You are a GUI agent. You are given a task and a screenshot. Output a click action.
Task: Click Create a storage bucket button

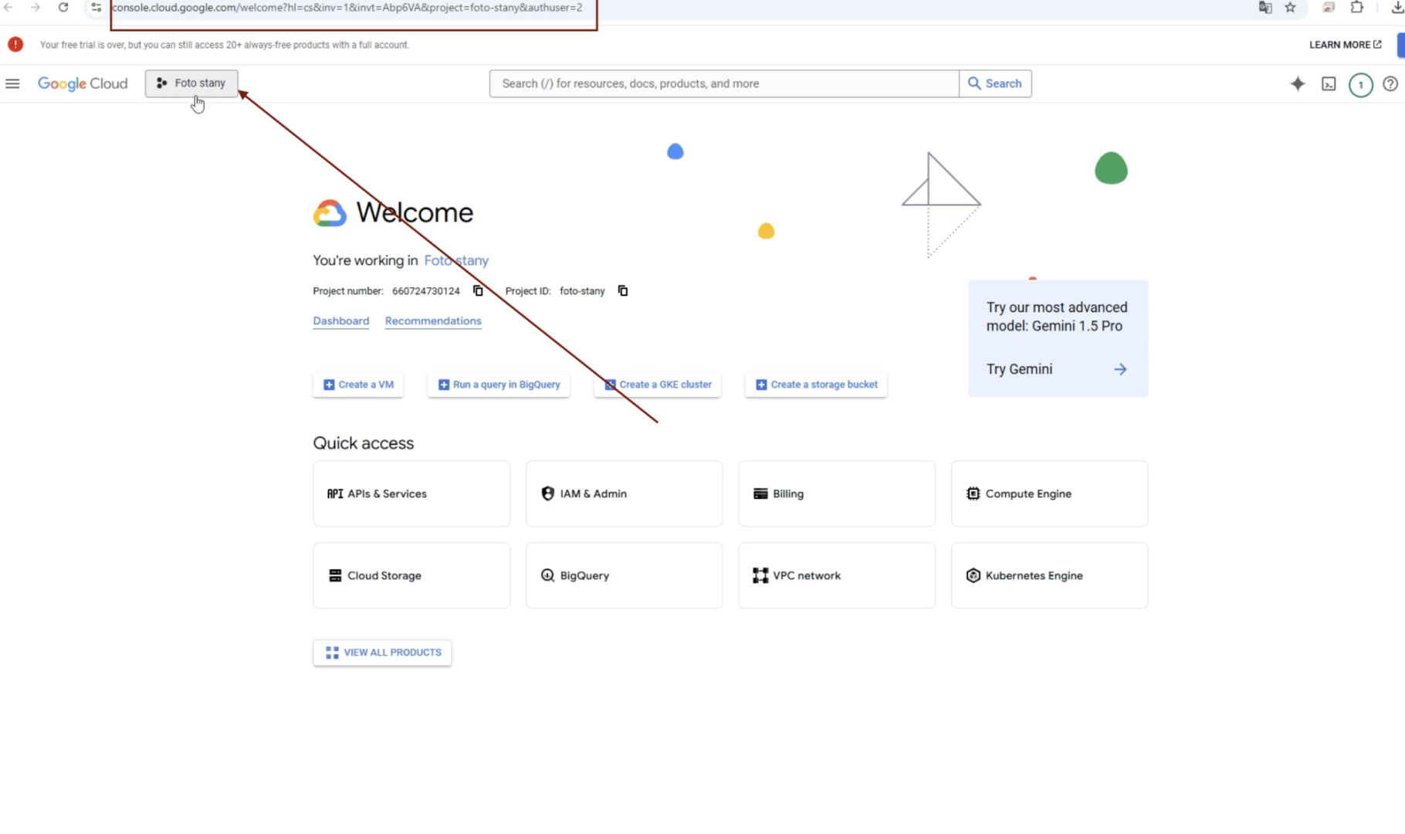click(x=816, y=385)
